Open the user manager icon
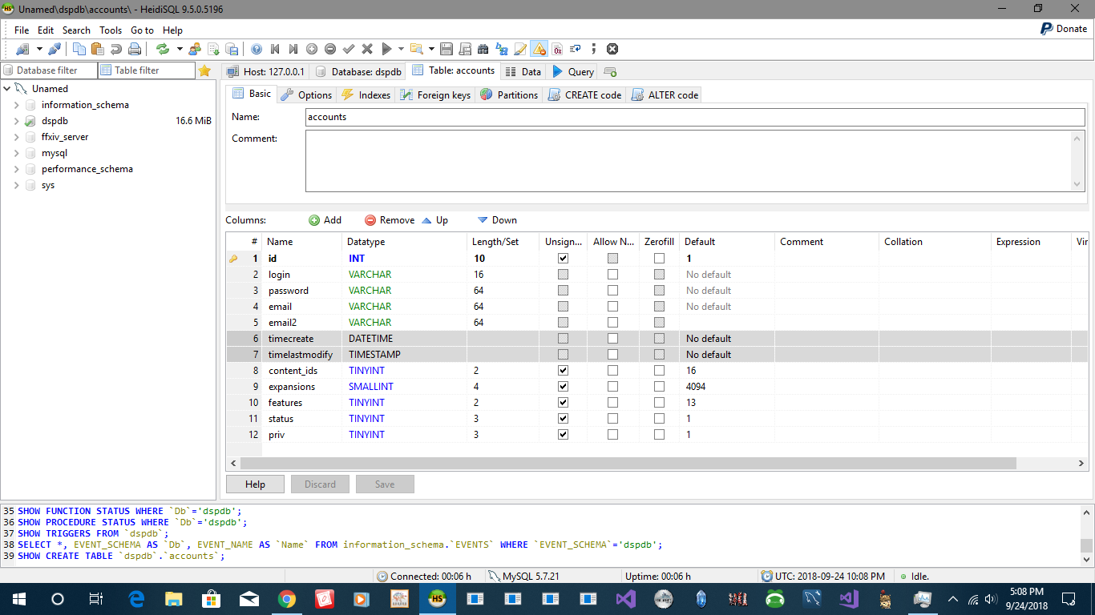Image resolution: width=1095 pixels, height=615 pixels. pyautogui.click(x=195, y=49)
